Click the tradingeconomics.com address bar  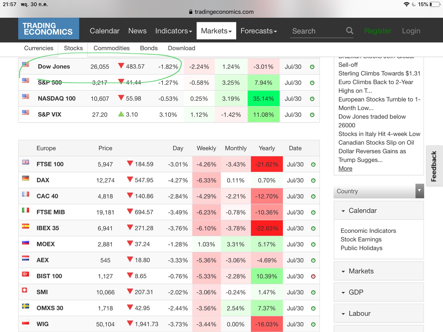221,12
